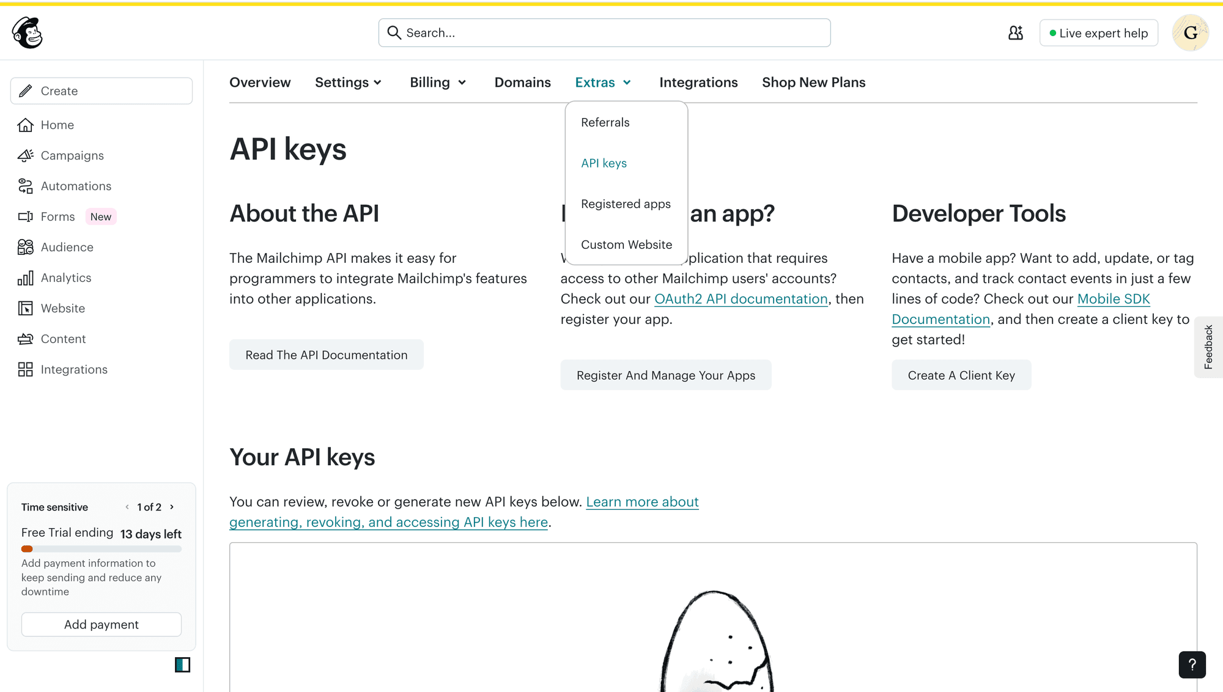Select the Audience icon
Image resolution: width=1223 pixels, height=692 pixels.
[25, 247]
